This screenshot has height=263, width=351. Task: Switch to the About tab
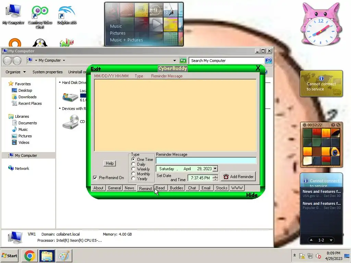tap(98, 188)
